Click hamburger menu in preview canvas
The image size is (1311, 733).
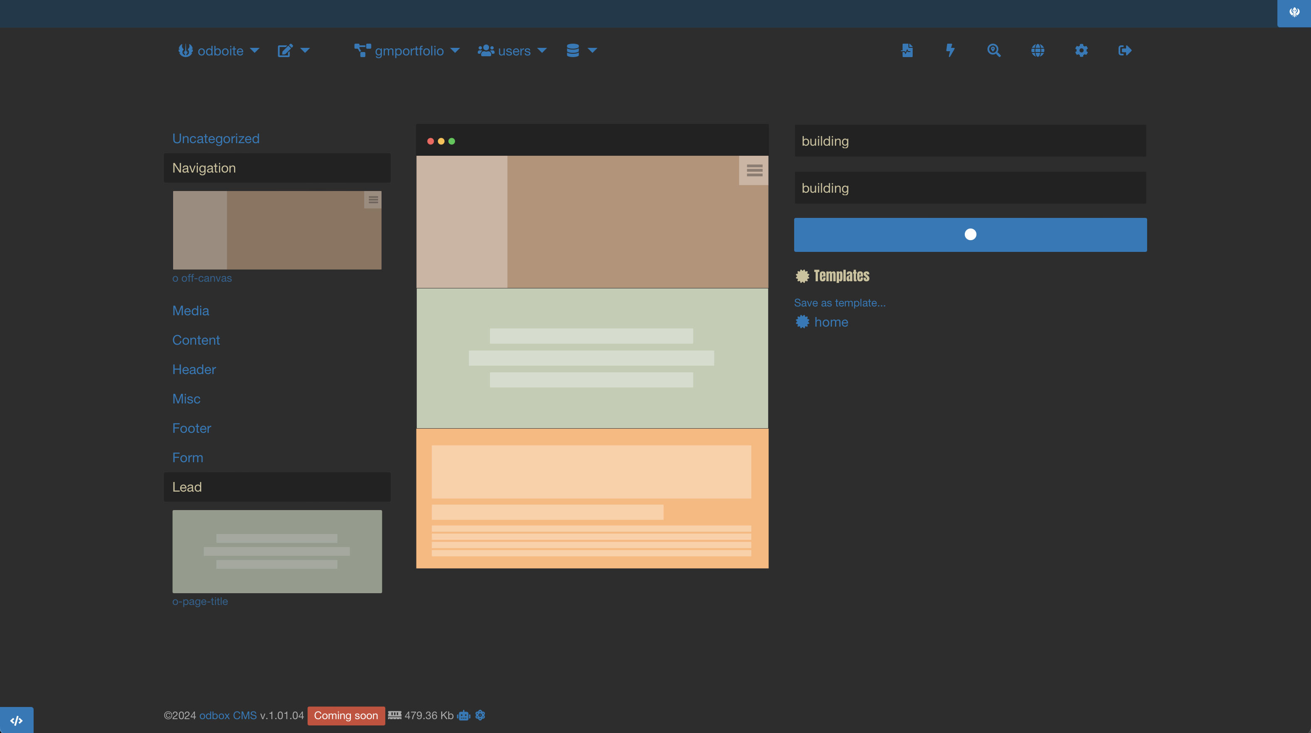[x=754, y=170]
